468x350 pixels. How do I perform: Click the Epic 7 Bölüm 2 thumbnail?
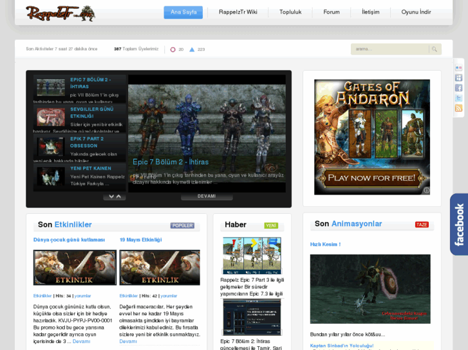(51, 87)
